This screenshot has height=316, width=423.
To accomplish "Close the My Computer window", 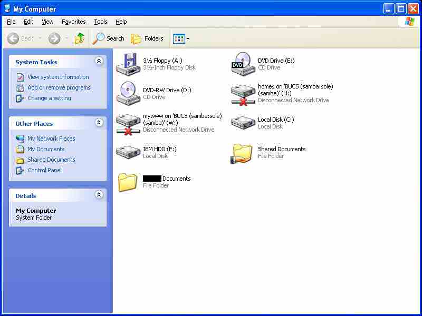I will (x=413, y=9).
